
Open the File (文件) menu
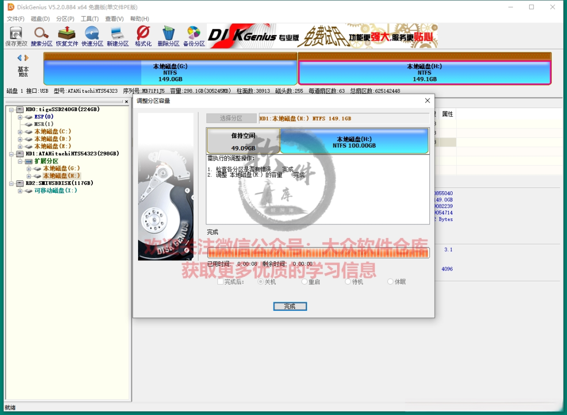click(x=16, y=19)
